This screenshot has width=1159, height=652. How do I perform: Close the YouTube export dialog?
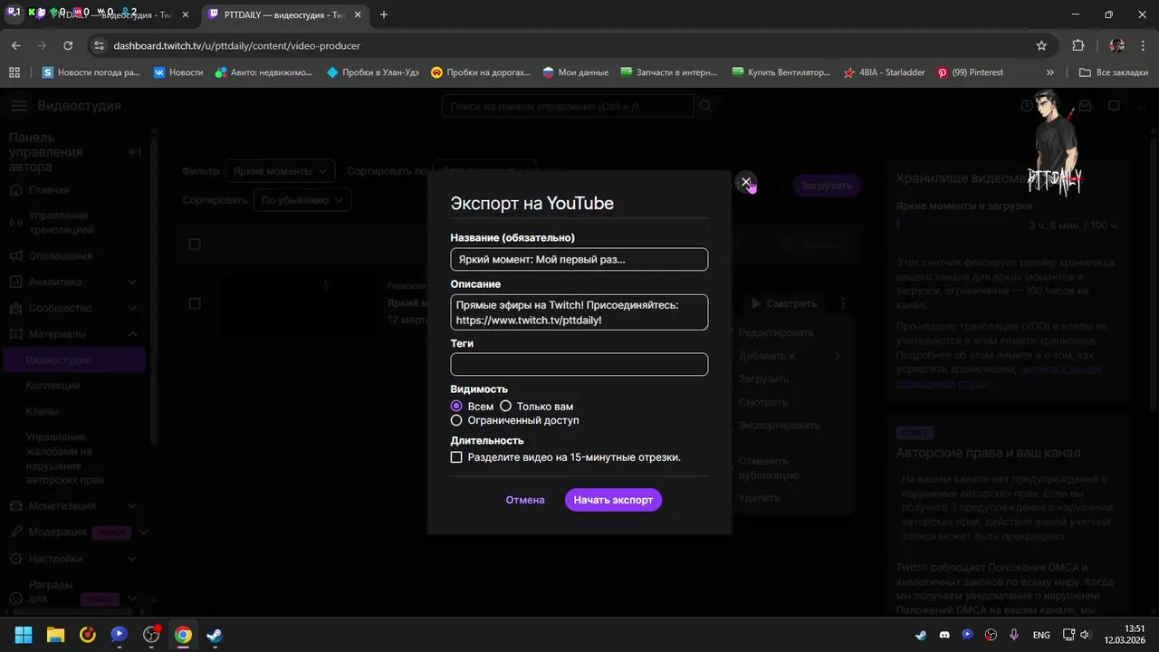point(745,182)
